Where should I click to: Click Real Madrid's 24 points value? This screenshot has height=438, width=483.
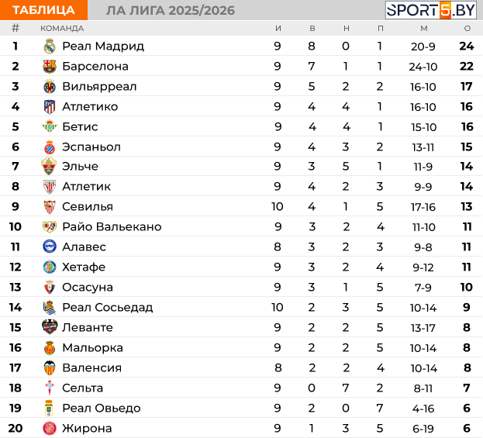[x=466, y=47]
